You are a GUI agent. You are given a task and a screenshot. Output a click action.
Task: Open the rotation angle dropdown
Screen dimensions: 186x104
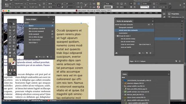click(x=74, y=4)
